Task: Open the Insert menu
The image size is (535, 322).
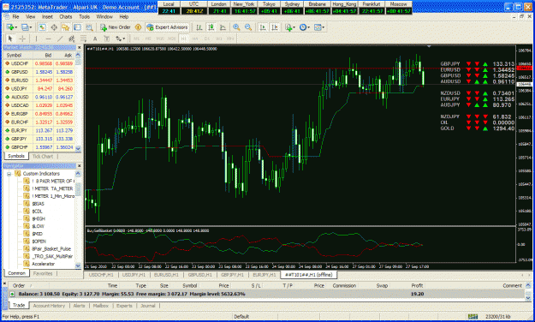Action: (x=47, y=17)
